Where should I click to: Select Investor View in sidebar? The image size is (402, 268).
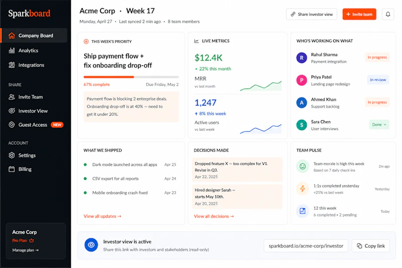click(x=34, y=111)
